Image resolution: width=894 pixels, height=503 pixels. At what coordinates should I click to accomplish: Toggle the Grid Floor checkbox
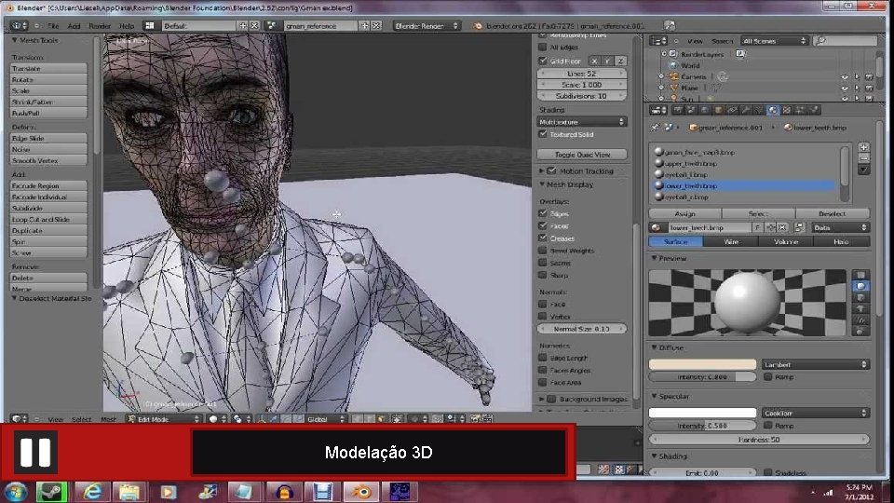(543, 61)
